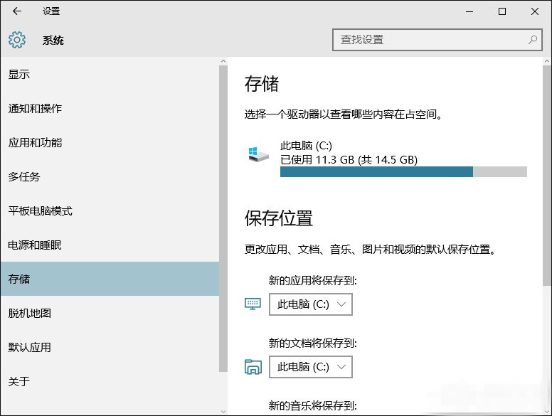Open 平板电脑模式 settings
This screenshot has width=552, height=416.
click(40, 211)
